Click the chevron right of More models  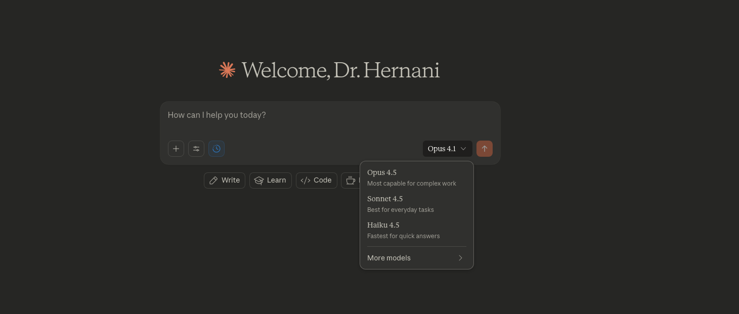[460, 258]
